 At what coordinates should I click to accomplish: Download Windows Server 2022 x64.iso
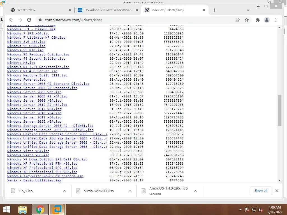pos(34,121)
